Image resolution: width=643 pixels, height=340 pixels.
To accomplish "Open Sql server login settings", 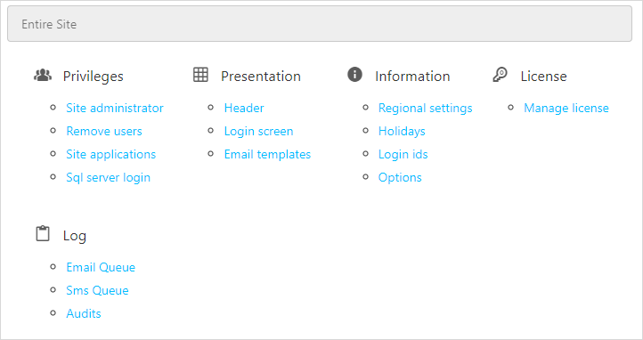I will pyautogui.click(x=109, y=178).
